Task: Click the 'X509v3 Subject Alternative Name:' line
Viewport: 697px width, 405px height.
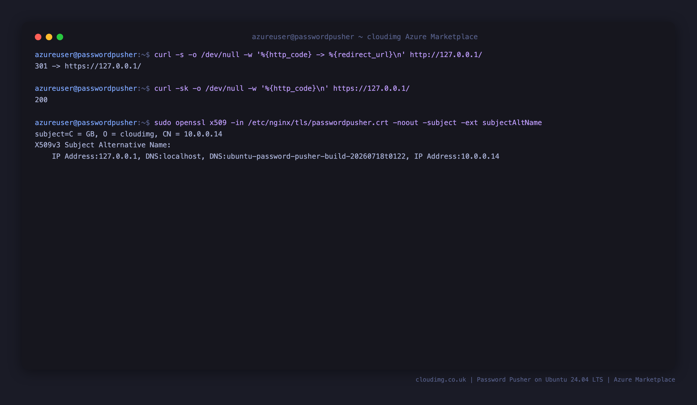Action: (103, 145)
